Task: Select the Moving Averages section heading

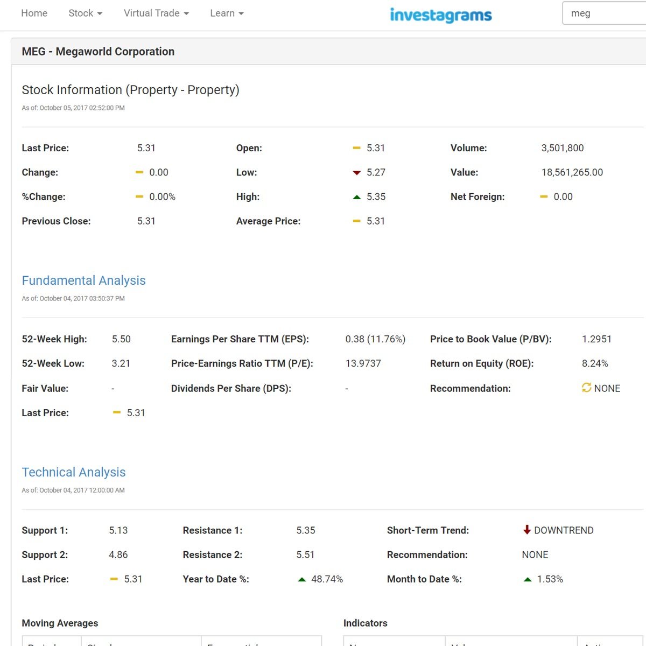Action: pyautogui.click(x=60, y=623)
